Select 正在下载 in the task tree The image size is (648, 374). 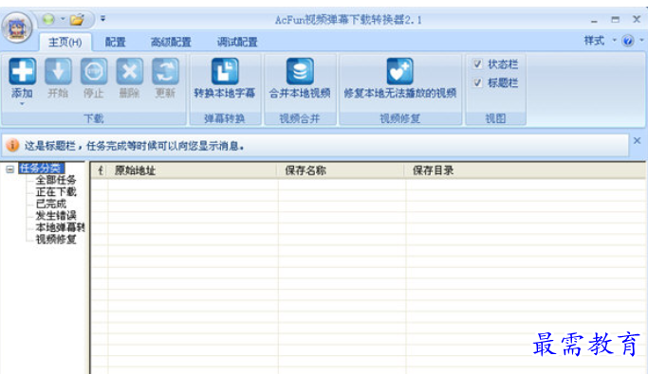click(56, 192)
